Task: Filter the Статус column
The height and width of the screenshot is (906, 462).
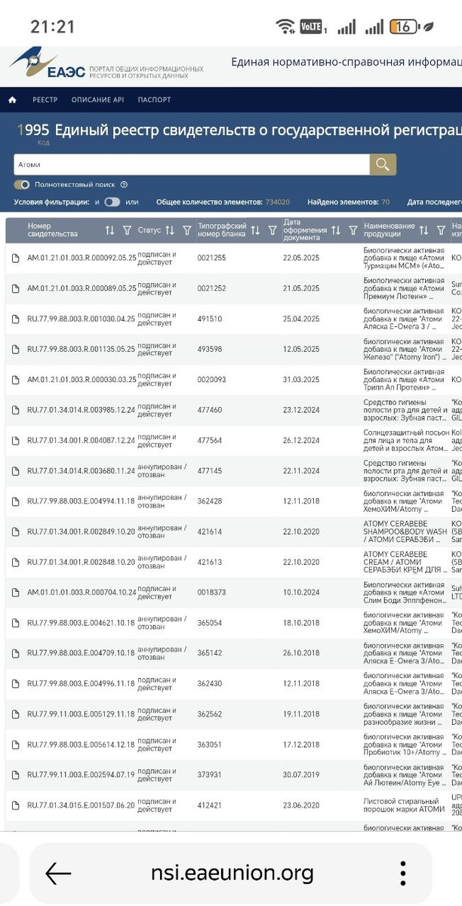Action: coord(186,230)
